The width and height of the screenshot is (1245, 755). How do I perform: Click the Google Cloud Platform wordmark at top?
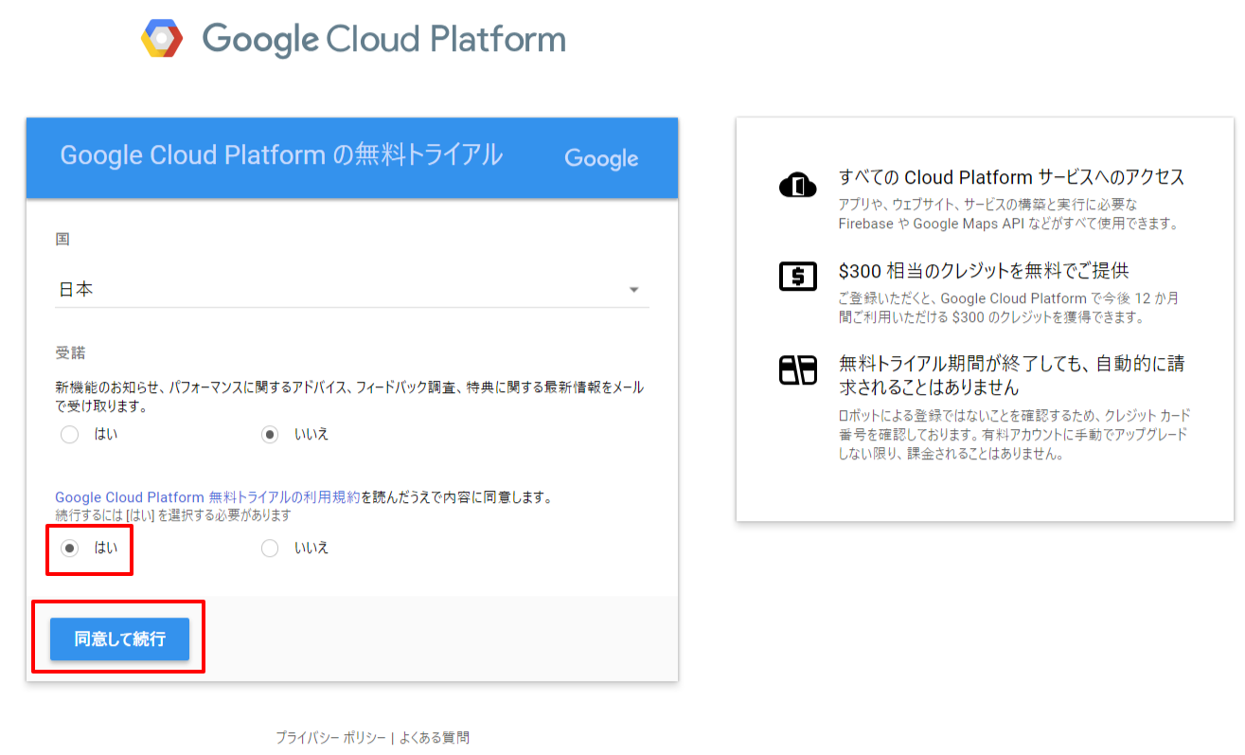tap(383, 40)
